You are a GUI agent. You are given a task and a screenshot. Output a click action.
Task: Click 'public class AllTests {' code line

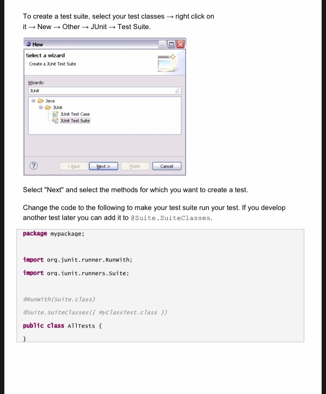[62, 326]
